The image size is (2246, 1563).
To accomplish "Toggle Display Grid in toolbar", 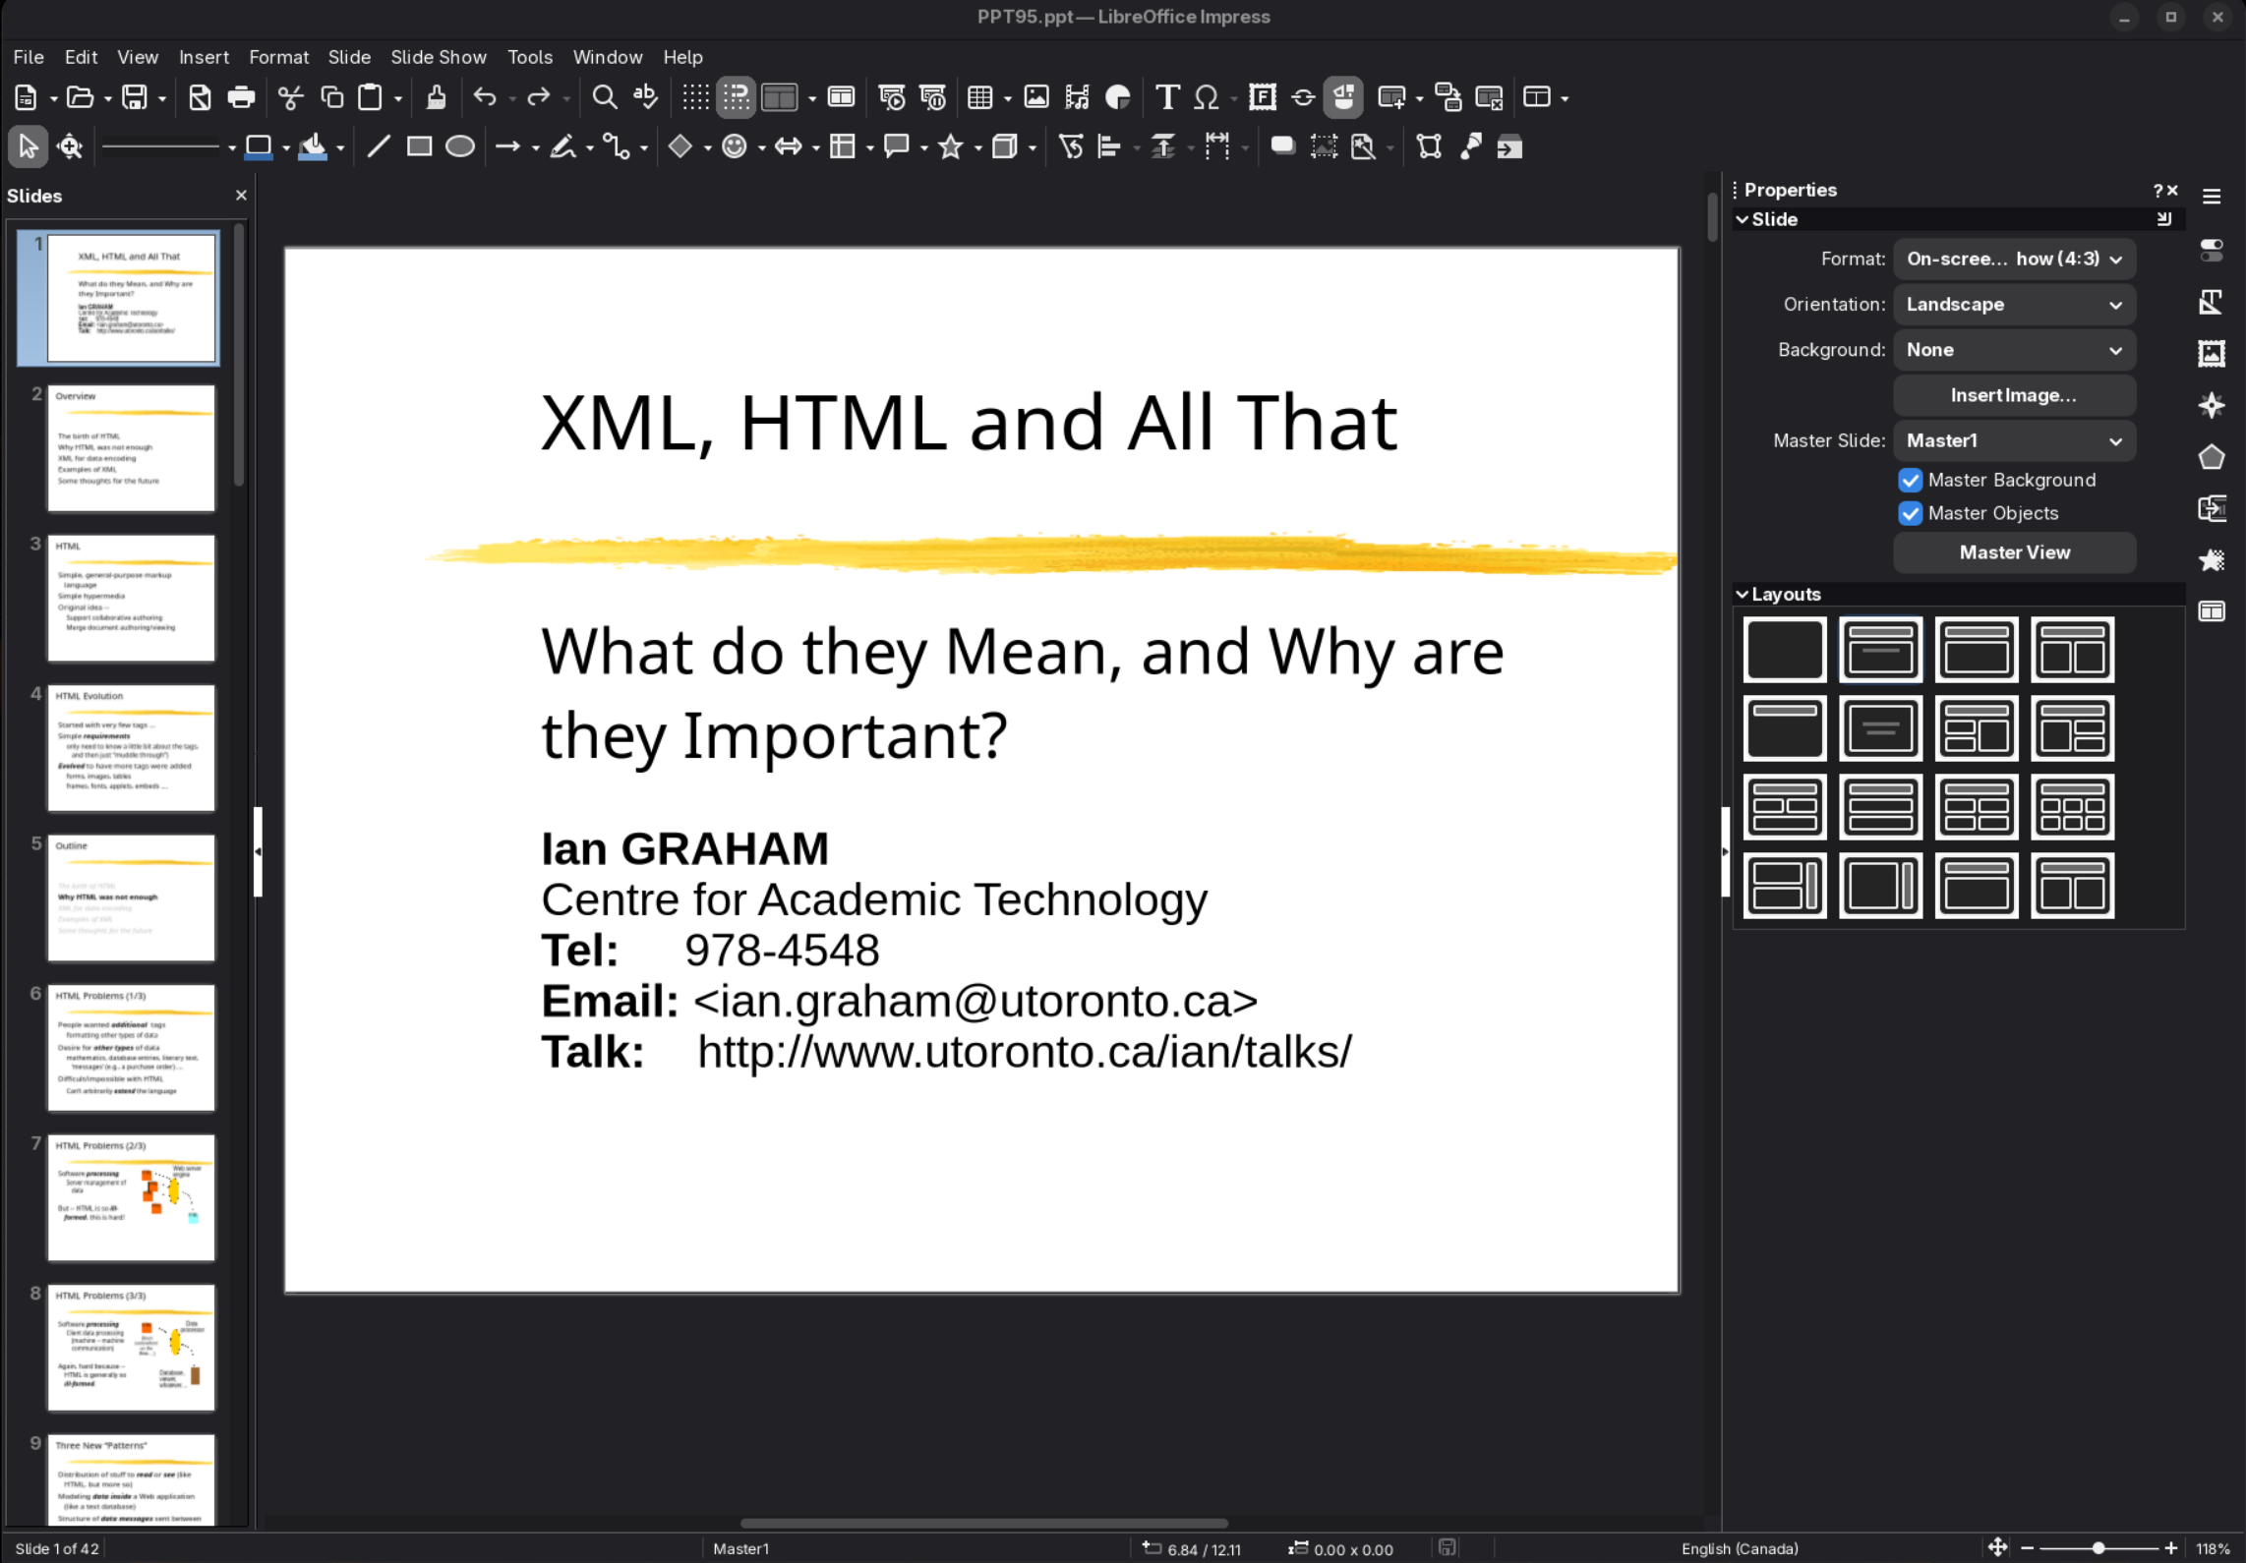I will (x=696, y=97).
